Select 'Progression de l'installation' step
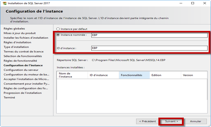211x127 pixels. (23, 93)
